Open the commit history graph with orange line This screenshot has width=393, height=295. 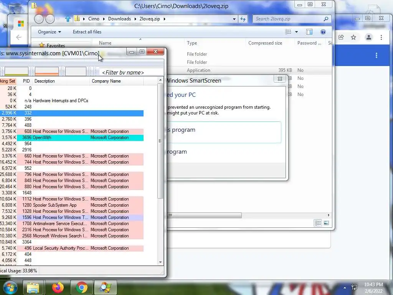point(46,71)
